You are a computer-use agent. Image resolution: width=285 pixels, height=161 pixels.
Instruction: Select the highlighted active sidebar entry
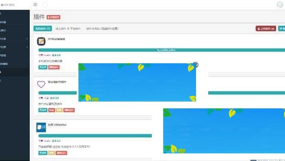pos(14,72)
